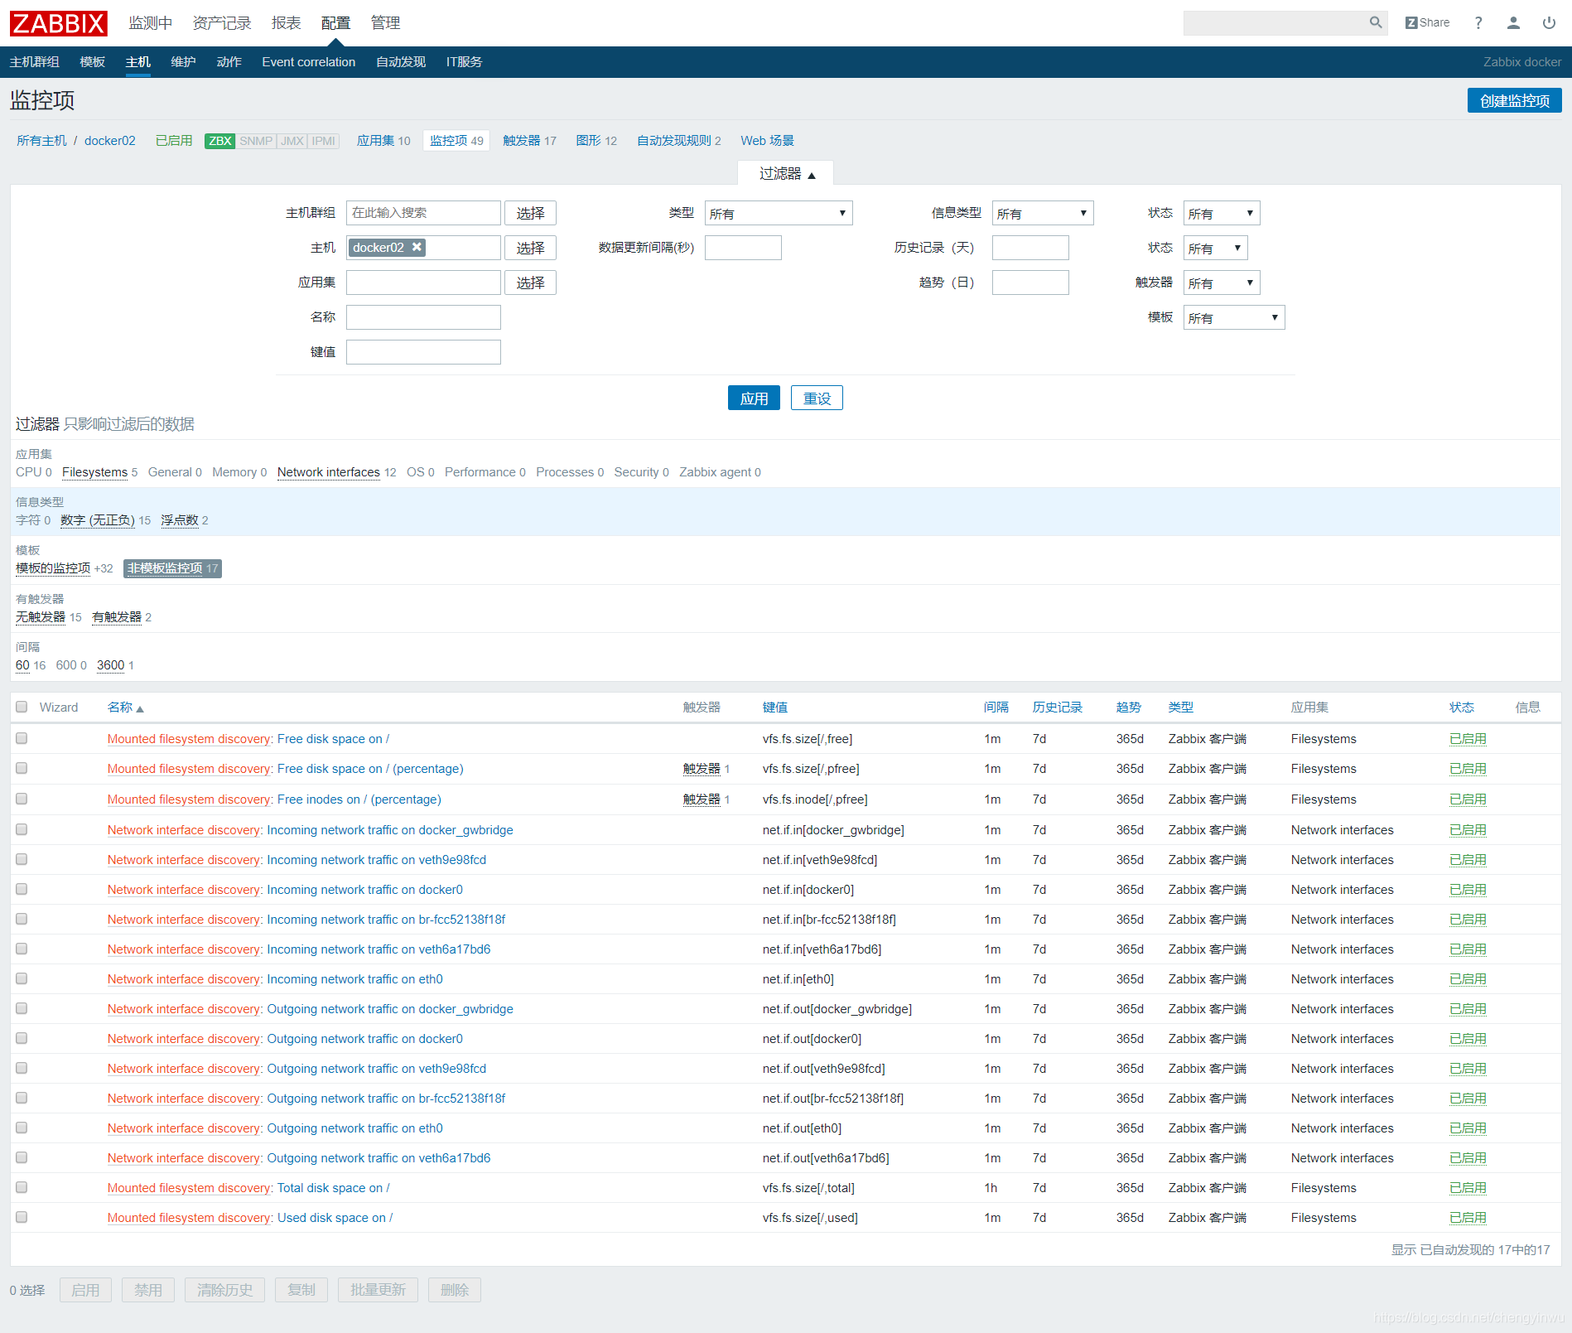Click the 键值 filter input field

423,352
